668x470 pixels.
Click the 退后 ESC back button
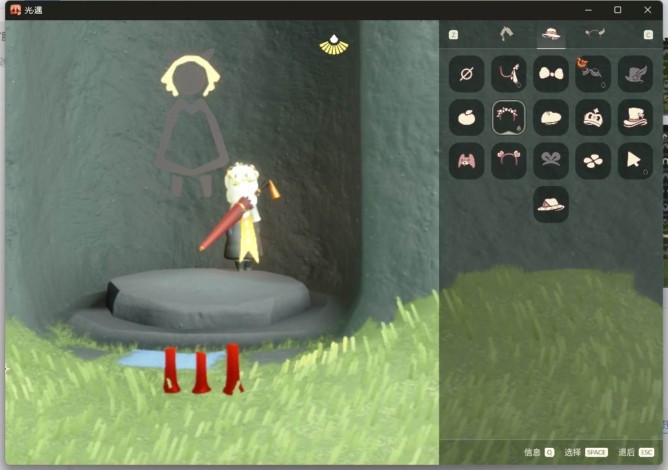[x=636, y=452]
